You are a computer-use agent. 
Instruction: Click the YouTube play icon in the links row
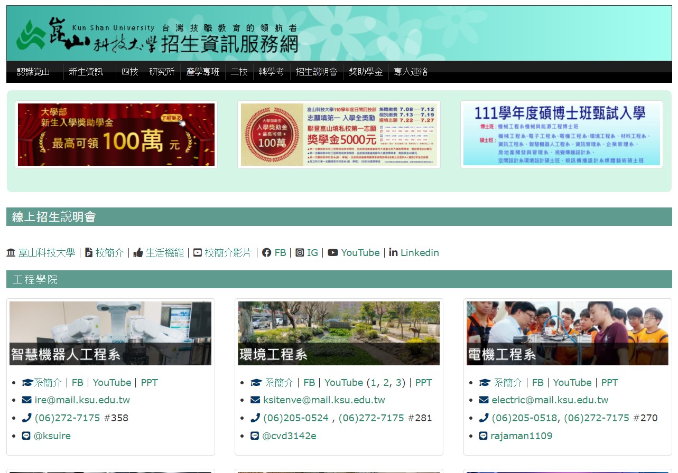click(332, 253)
